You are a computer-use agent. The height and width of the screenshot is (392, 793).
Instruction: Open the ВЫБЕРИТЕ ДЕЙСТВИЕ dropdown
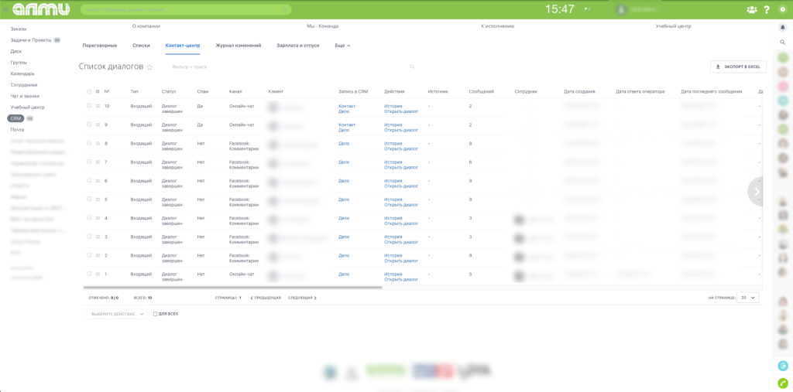point(118,314)
